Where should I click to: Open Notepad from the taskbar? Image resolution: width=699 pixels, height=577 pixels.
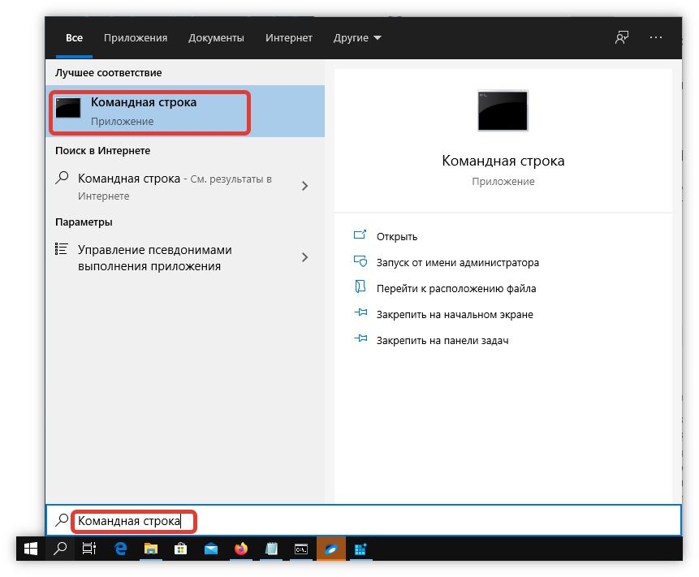pyautogui.click(x=270, y=549)
